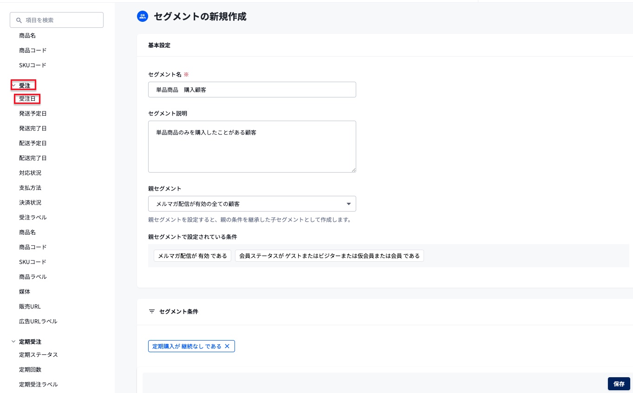
Task: Select 受注ラベル in the sidebar
Action: 33,217
